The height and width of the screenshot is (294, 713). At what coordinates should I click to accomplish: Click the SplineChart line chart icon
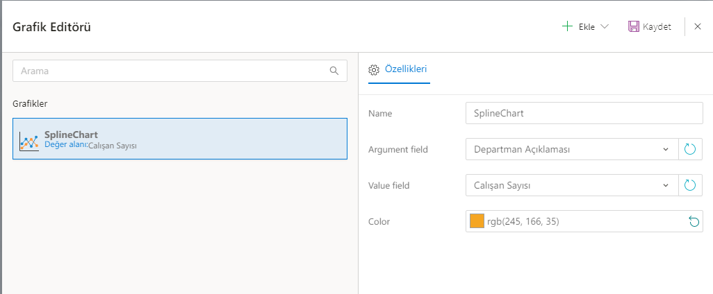pos(28,141)
